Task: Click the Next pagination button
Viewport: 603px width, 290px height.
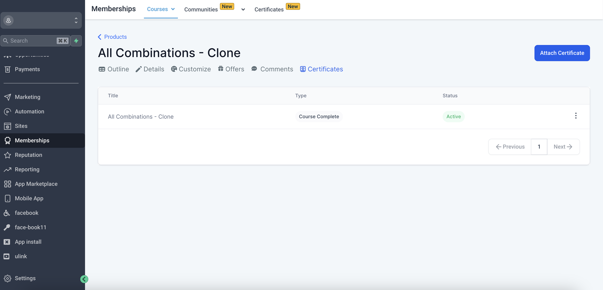Action: [x=563, y=147]
